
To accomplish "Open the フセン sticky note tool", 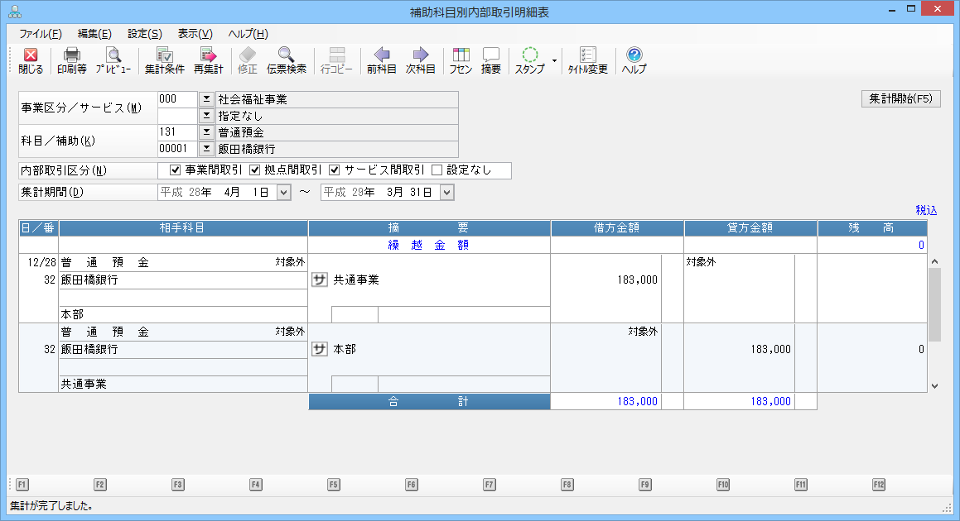I will tap(461, 60).
